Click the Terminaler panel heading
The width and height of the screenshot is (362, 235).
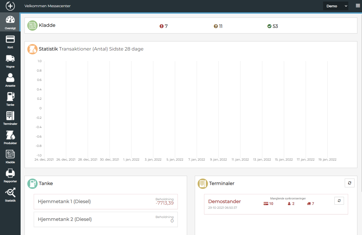click(222, 183)
